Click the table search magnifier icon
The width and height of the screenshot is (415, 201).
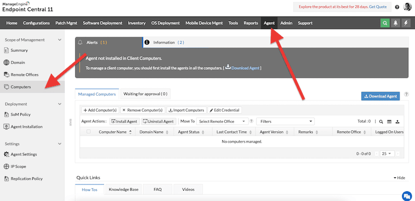(x=381, y=121)
